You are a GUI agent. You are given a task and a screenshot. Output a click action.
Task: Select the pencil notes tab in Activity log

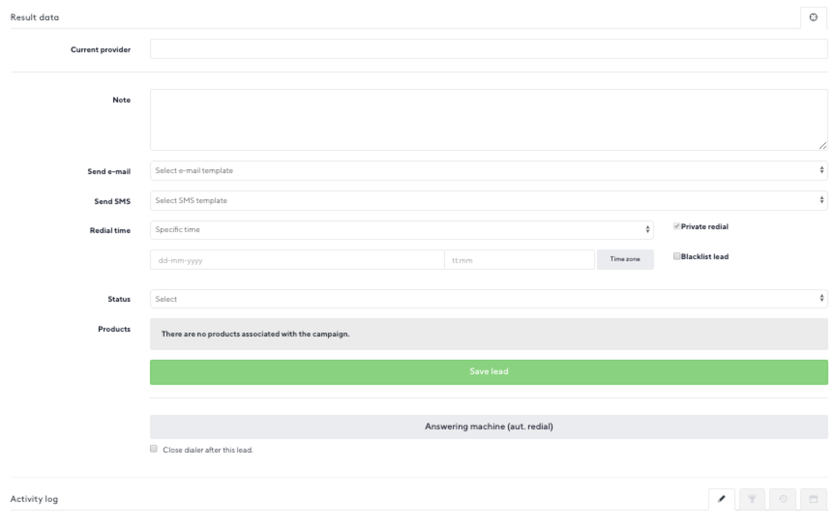[x=721, y=499]
